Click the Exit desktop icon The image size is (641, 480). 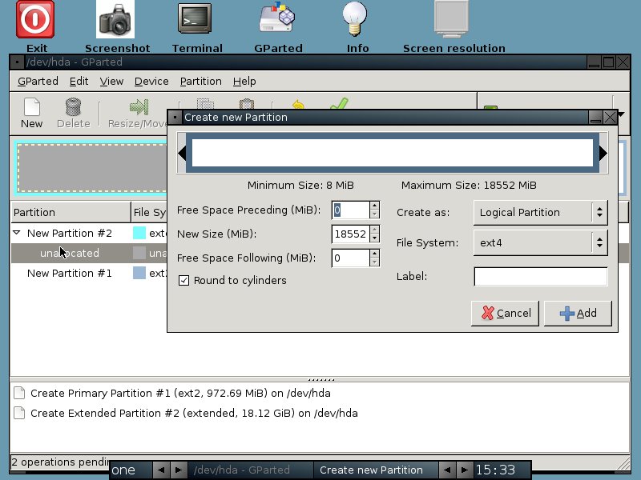35,19
